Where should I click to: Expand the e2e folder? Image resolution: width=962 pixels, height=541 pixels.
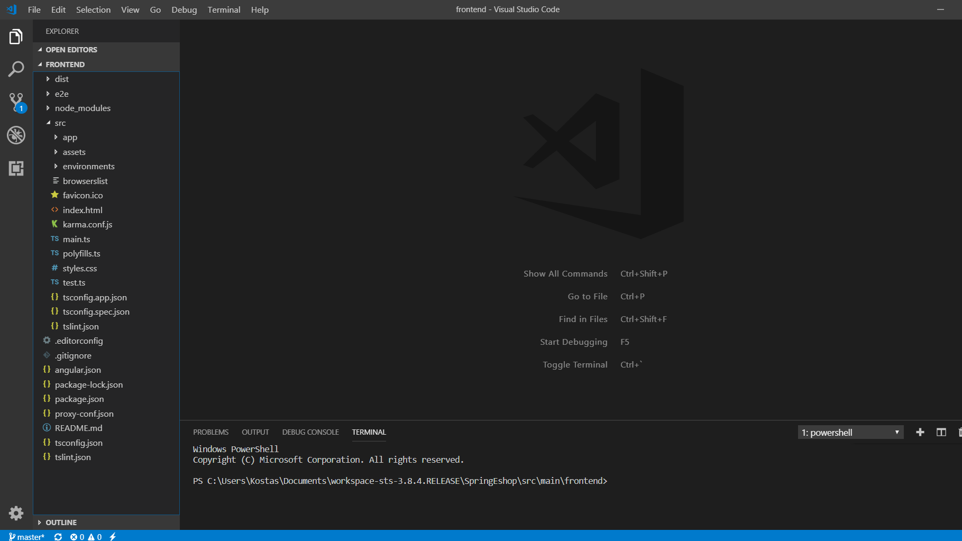(106, 94)
